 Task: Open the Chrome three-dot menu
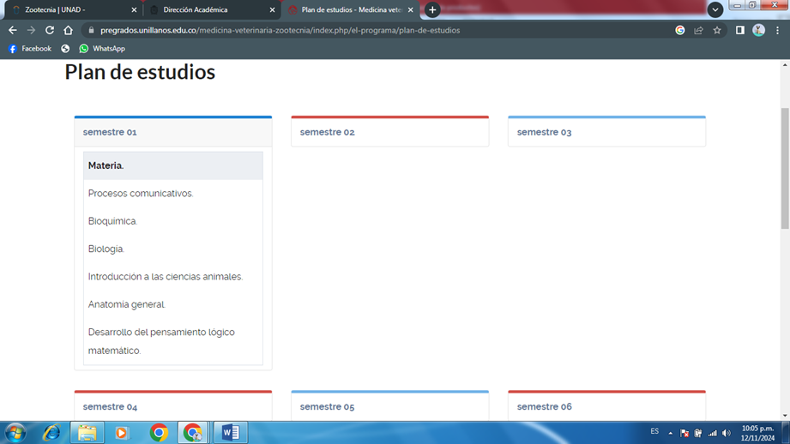tap(777, 30)
